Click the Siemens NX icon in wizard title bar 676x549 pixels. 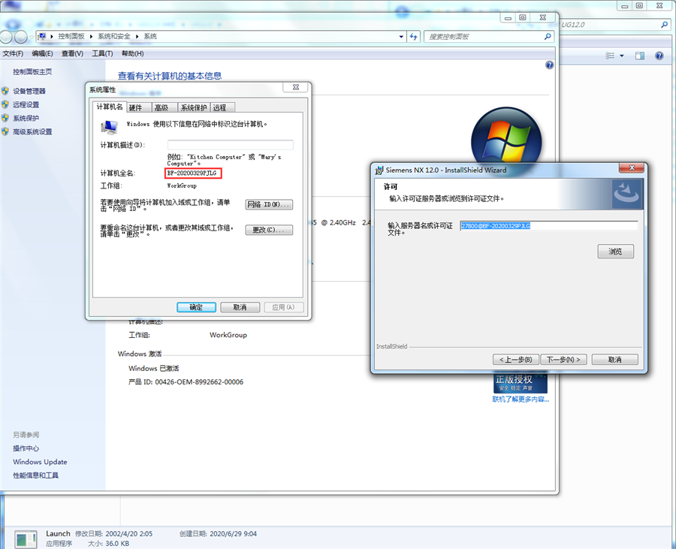pos(379,170)
